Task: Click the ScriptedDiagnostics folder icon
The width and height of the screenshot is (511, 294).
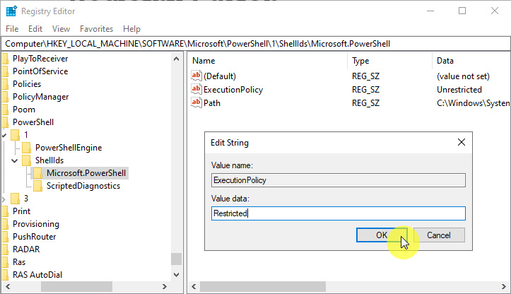Action: 38,186
